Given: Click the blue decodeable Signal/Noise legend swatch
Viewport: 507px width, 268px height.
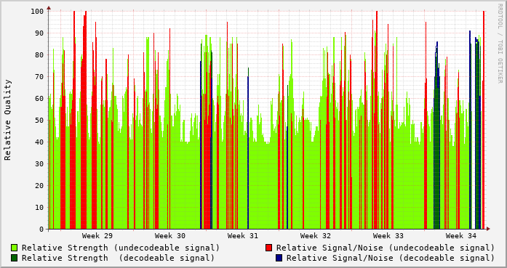Looking at the screenshot, I should pos(279,258).
